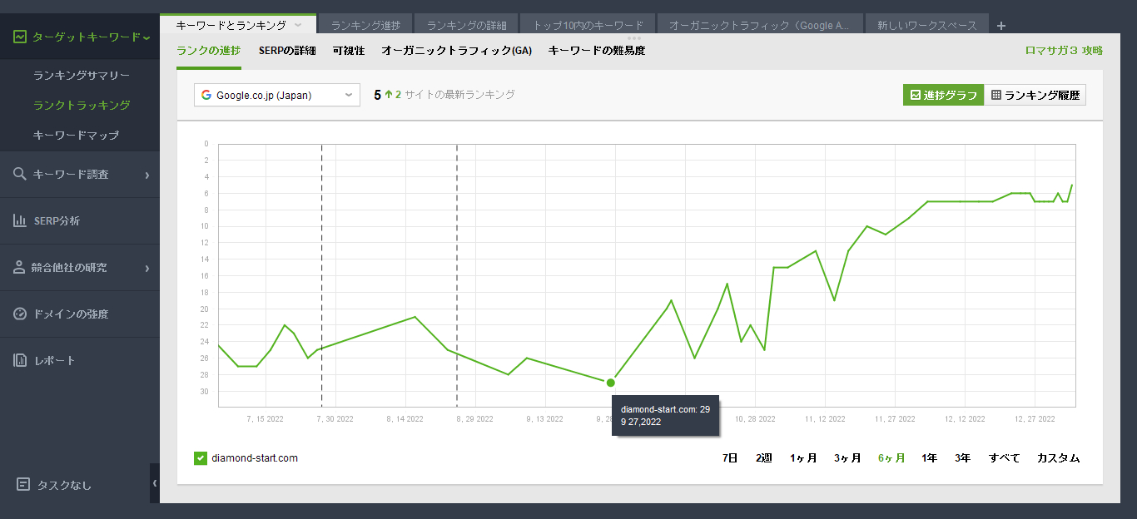
Task: Click the Keyword Research magnifier icon
Action: click(20, 175)
